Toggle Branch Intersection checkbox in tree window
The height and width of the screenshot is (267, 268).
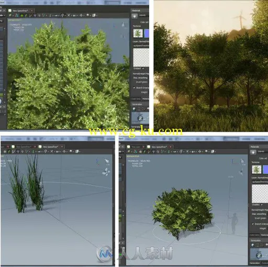[x=134, y=87]
